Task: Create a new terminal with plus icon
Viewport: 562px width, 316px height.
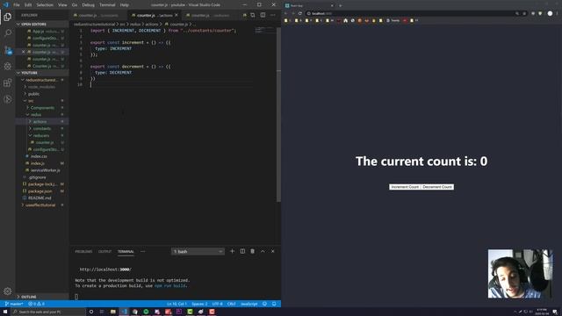Action: pyautogui.click(x=232, y=251)
